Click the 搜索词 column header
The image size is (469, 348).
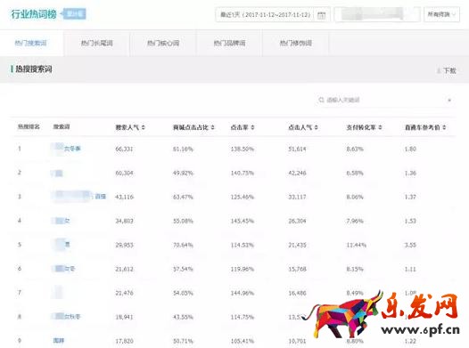tap(62, 127)
